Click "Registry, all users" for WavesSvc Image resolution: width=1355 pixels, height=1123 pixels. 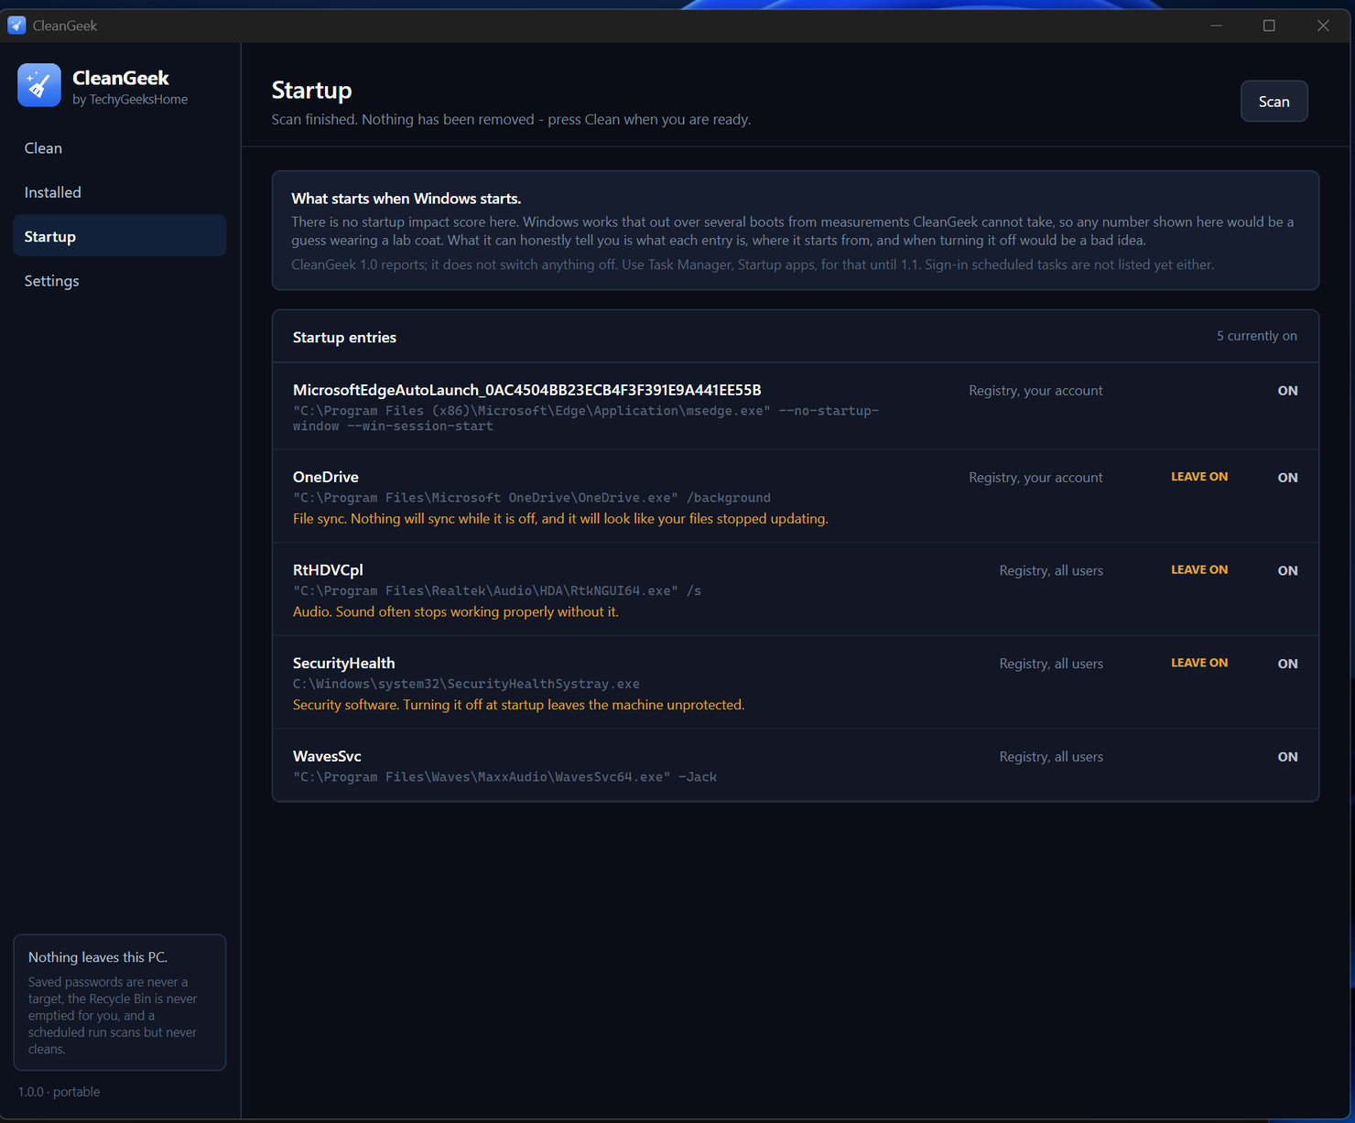(x=1051, y=757)
